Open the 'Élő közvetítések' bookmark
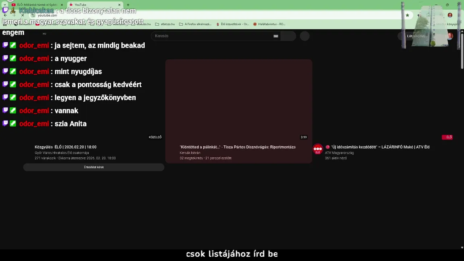Image resolution: width=464 pixels, height=261 pixels. click(x=232, y=24)
